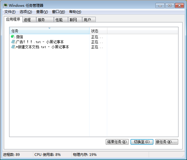Viewport: 187px width, 160px height.
Task: Open the 文件(F) menu
Action: 10,12
